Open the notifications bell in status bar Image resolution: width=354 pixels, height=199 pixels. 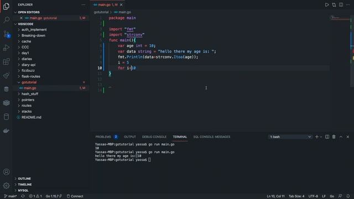coord(348,196)
